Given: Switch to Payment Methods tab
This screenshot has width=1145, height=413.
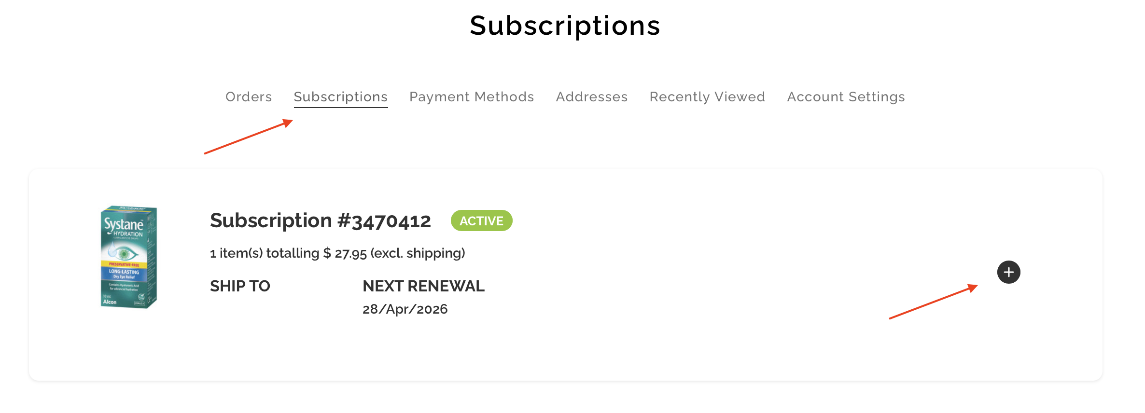Looking at the screenshot, I should [472, 97].
